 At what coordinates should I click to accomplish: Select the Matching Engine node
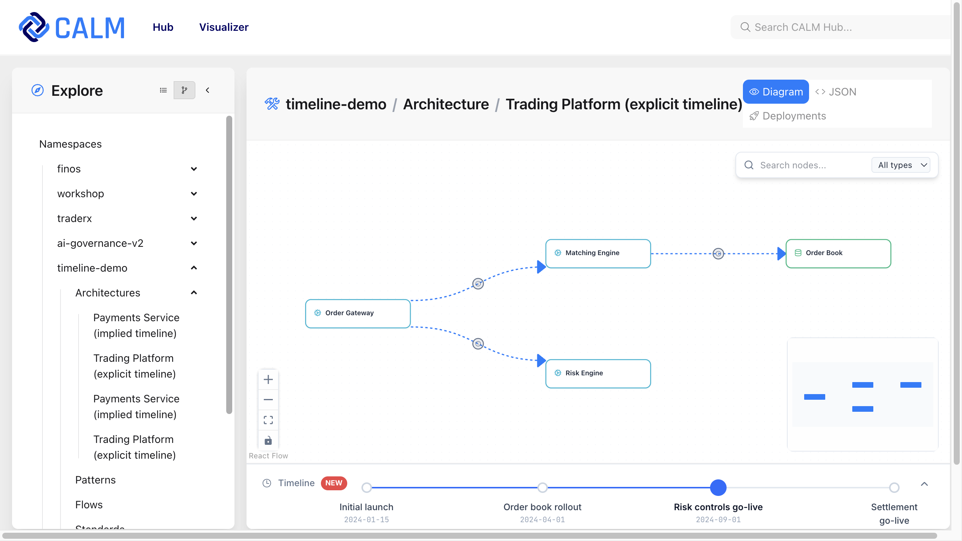pos(598,254)
